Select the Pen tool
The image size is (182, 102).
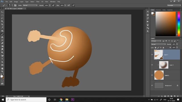pos(2,56)
